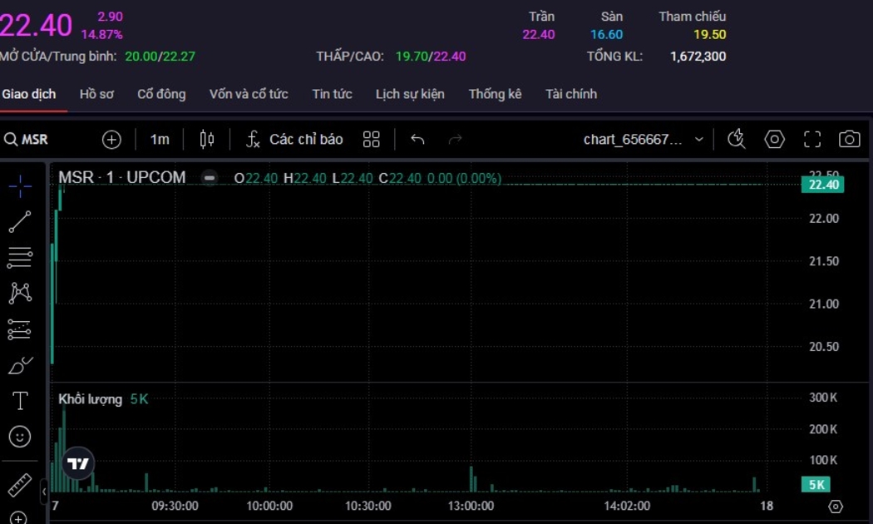Expand the chart_656667 layout dropdown

click(x=698, y=140)
